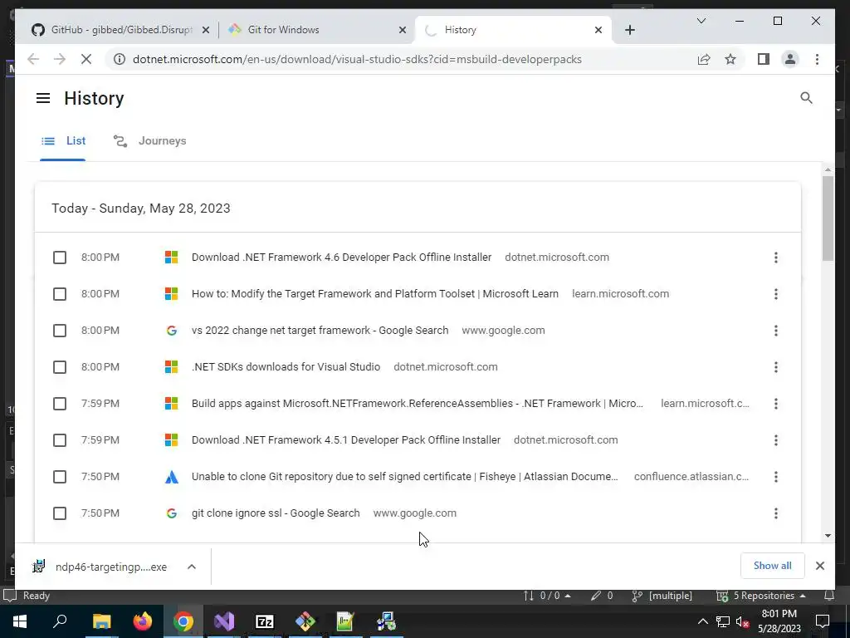Open actions menu for git clone ignore ssl
850x638 pixels.
(x=776, y=513)
